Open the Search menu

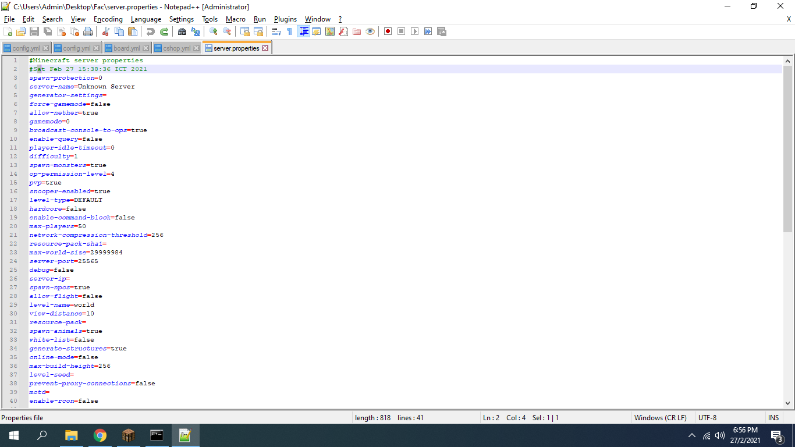(x=52, y=19)
